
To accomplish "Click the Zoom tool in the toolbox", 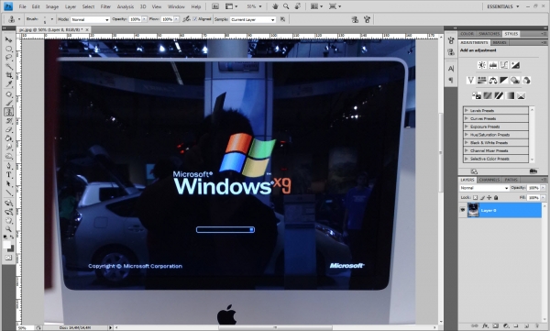I will [x=9, y=229].
